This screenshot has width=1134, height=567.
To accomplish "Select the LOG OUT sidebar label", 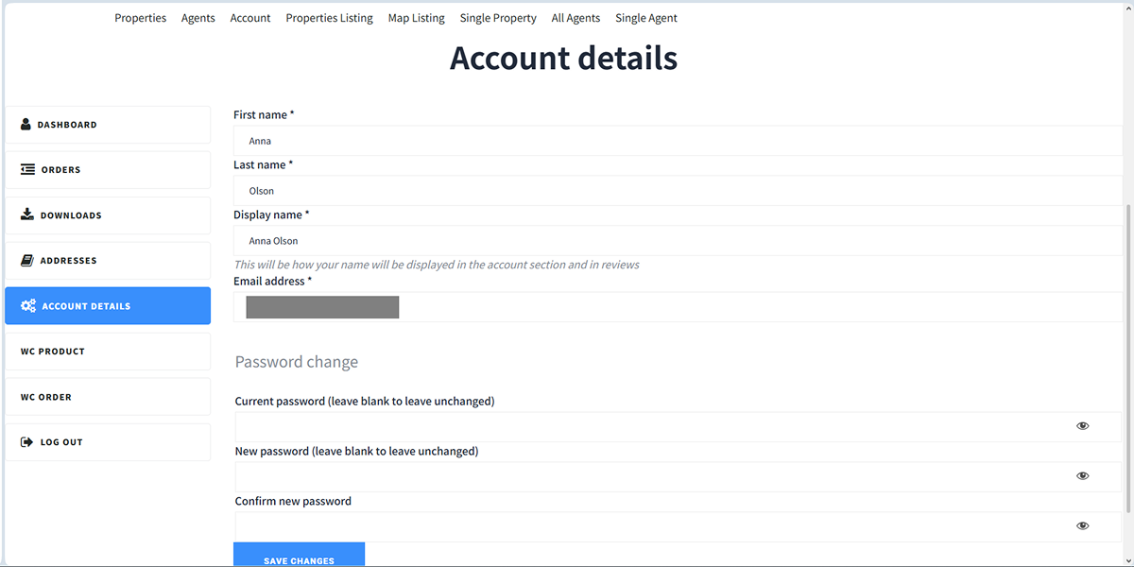I will tap(61, 442).
